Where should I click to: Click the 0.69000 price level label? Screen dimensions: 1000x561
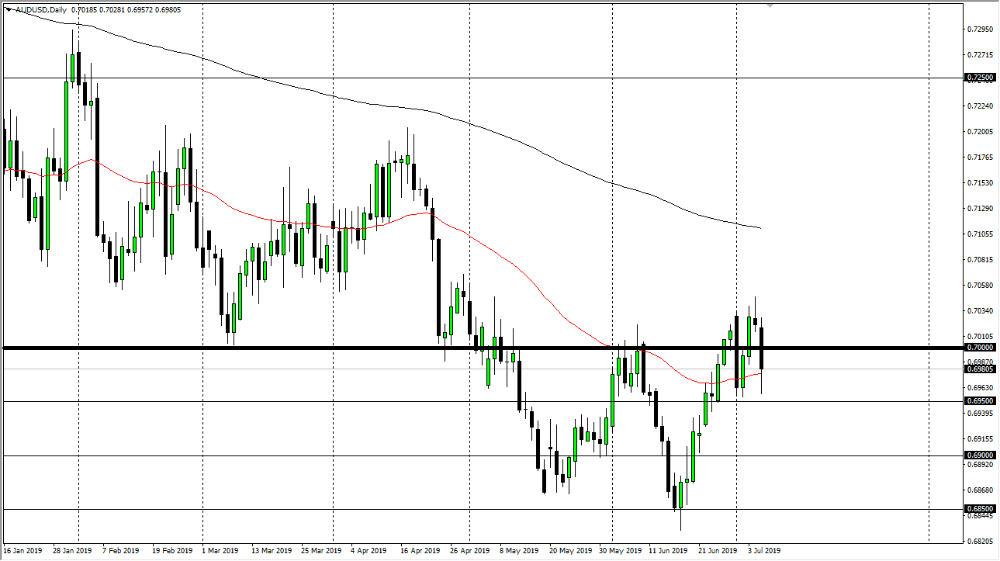(978, 454)
